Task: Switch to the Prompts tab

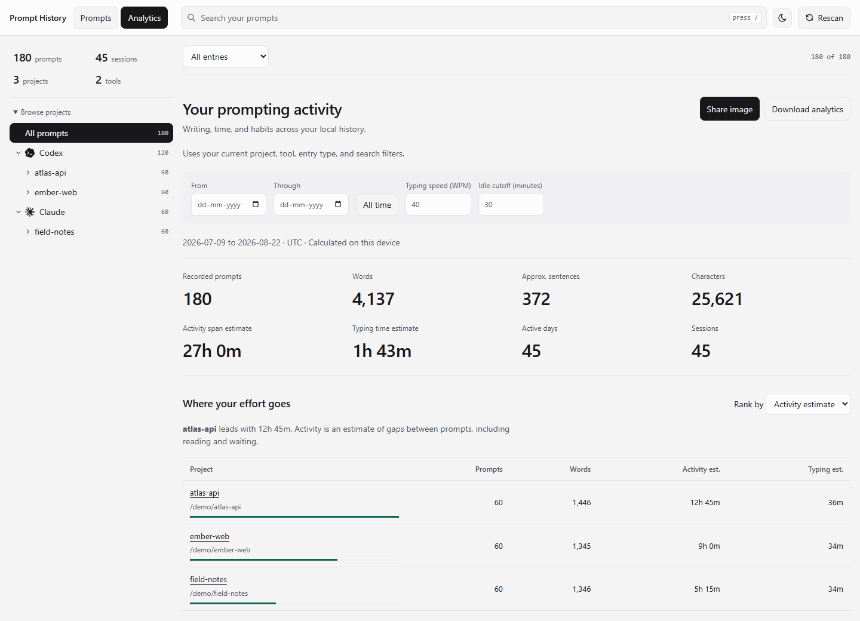Action: [96, 18]
